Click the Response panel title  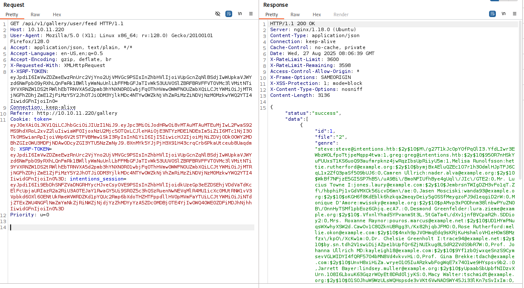(x=276, y=5)
